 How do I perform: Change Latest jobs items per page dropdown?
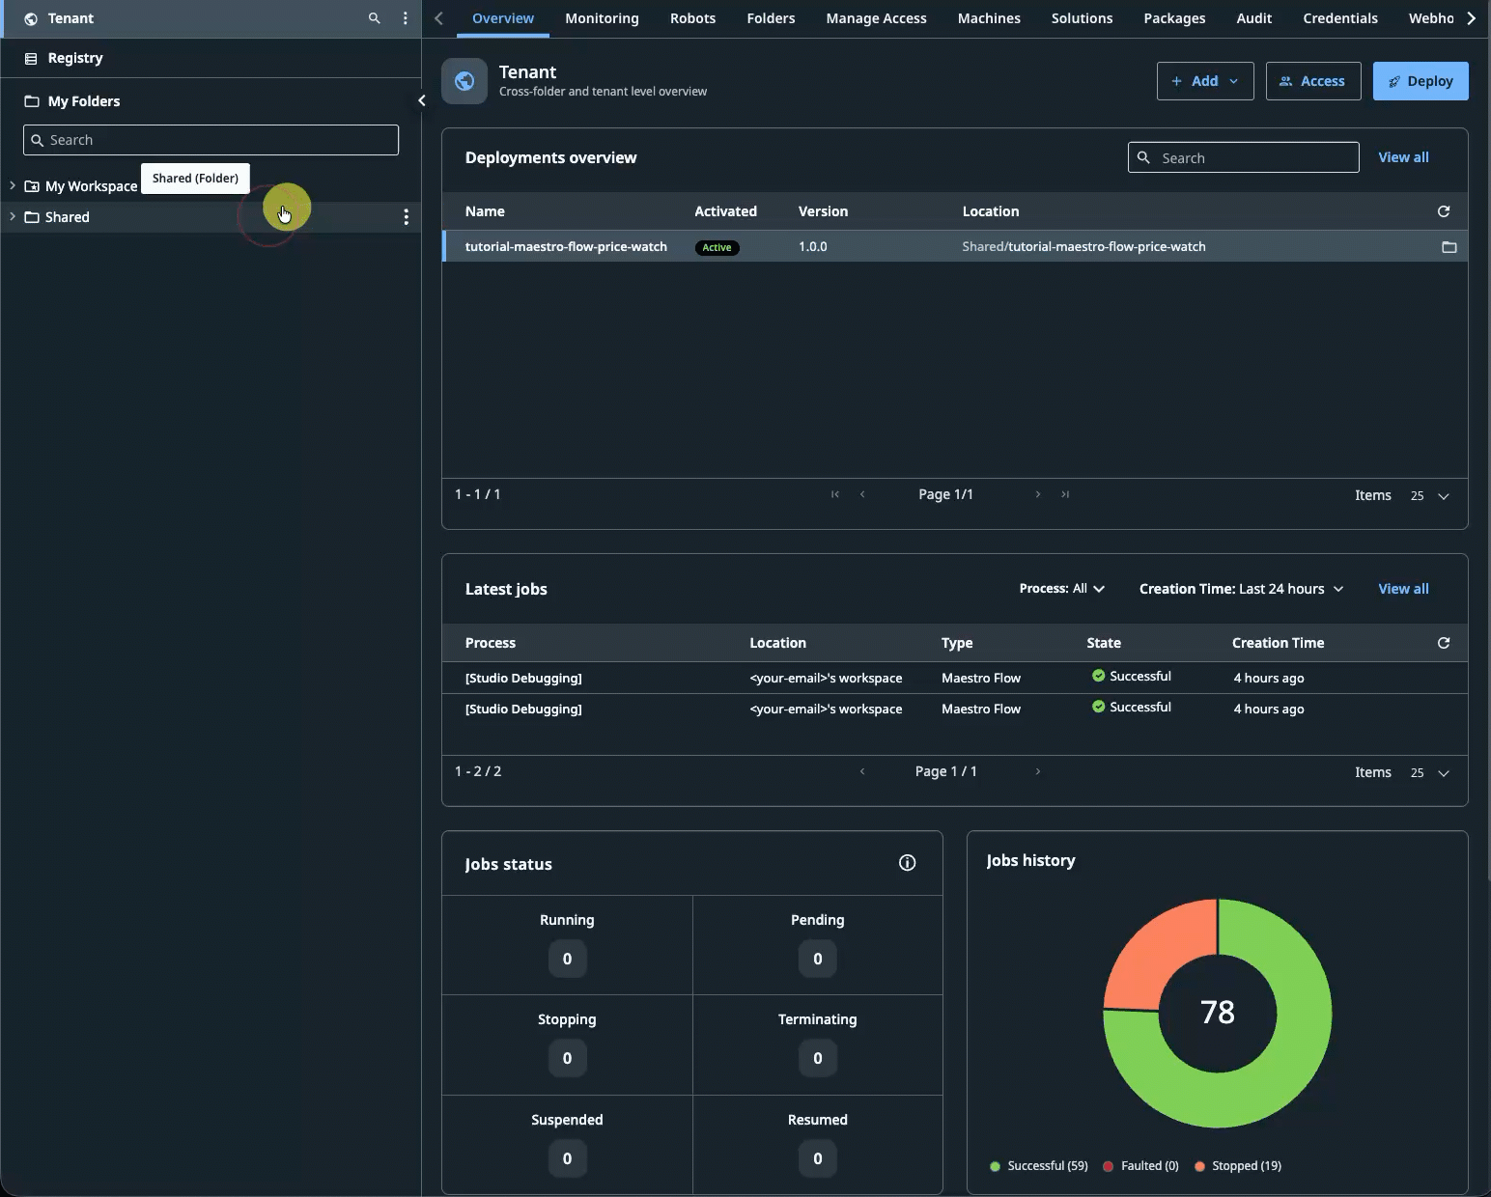[x=1430, y=772]
